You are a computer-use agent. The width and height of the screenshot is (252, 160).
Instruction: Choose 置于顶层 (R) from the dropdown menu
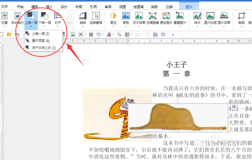pyautogui.click(x=43, y=41)
